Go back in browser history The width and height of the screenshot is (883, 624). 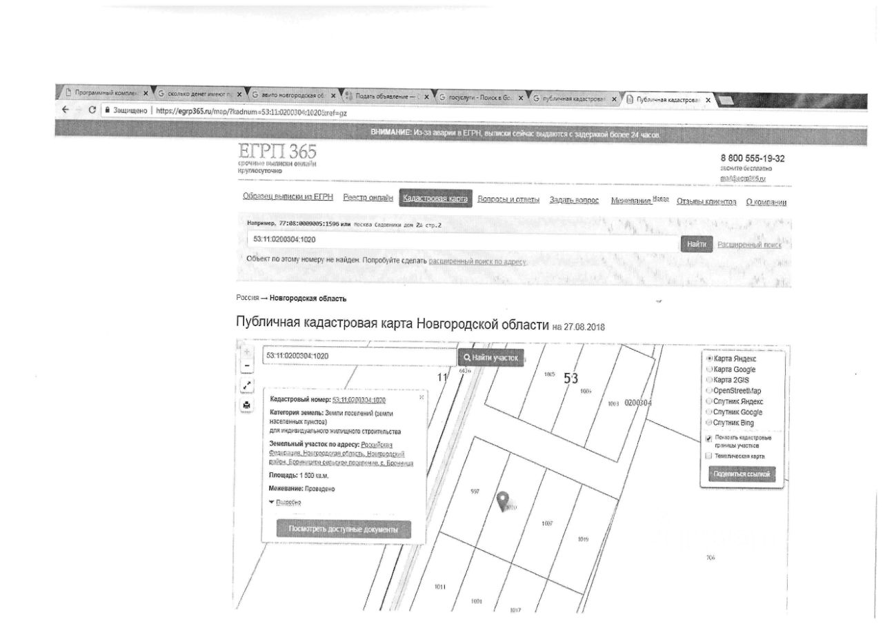pos(66,110)
